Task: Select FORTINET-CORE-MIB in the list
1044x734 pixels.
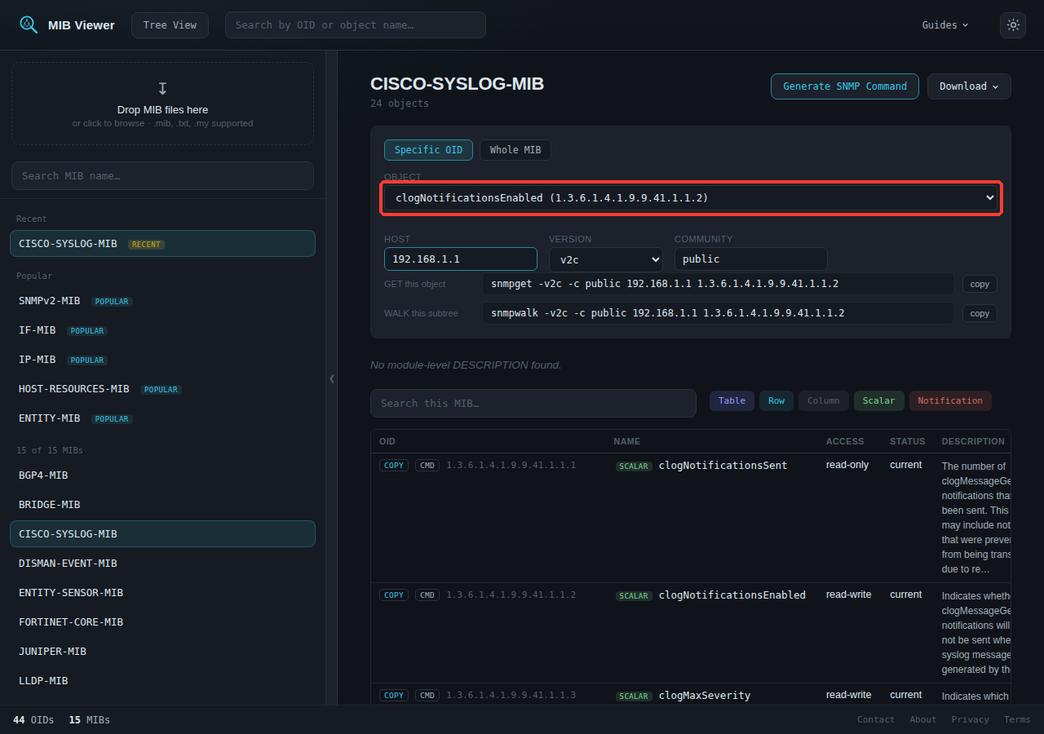Action: [162, 622]
